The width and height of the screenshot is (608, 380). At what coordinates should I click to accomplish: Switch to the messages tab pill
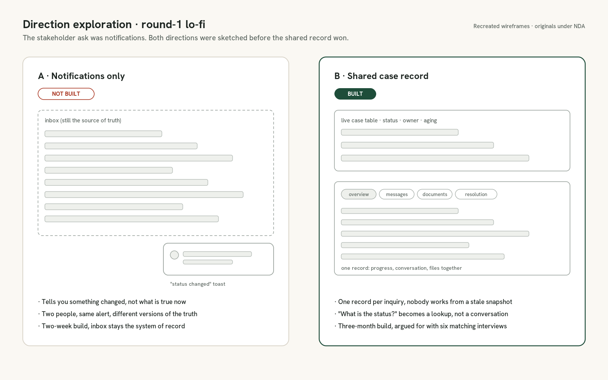coord(397,194)
